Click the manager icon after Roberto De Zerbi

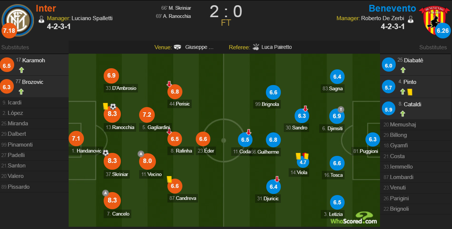pyautogui.click(x=411, y=18)
